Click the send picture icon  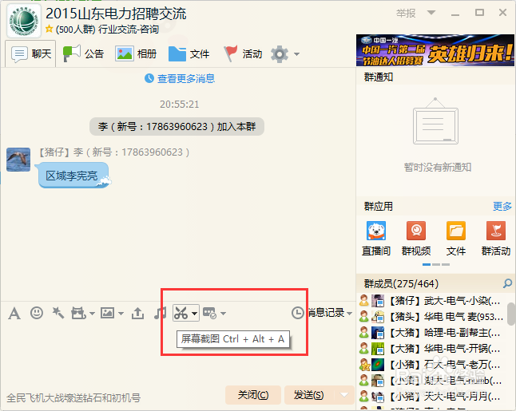(108, 313)
